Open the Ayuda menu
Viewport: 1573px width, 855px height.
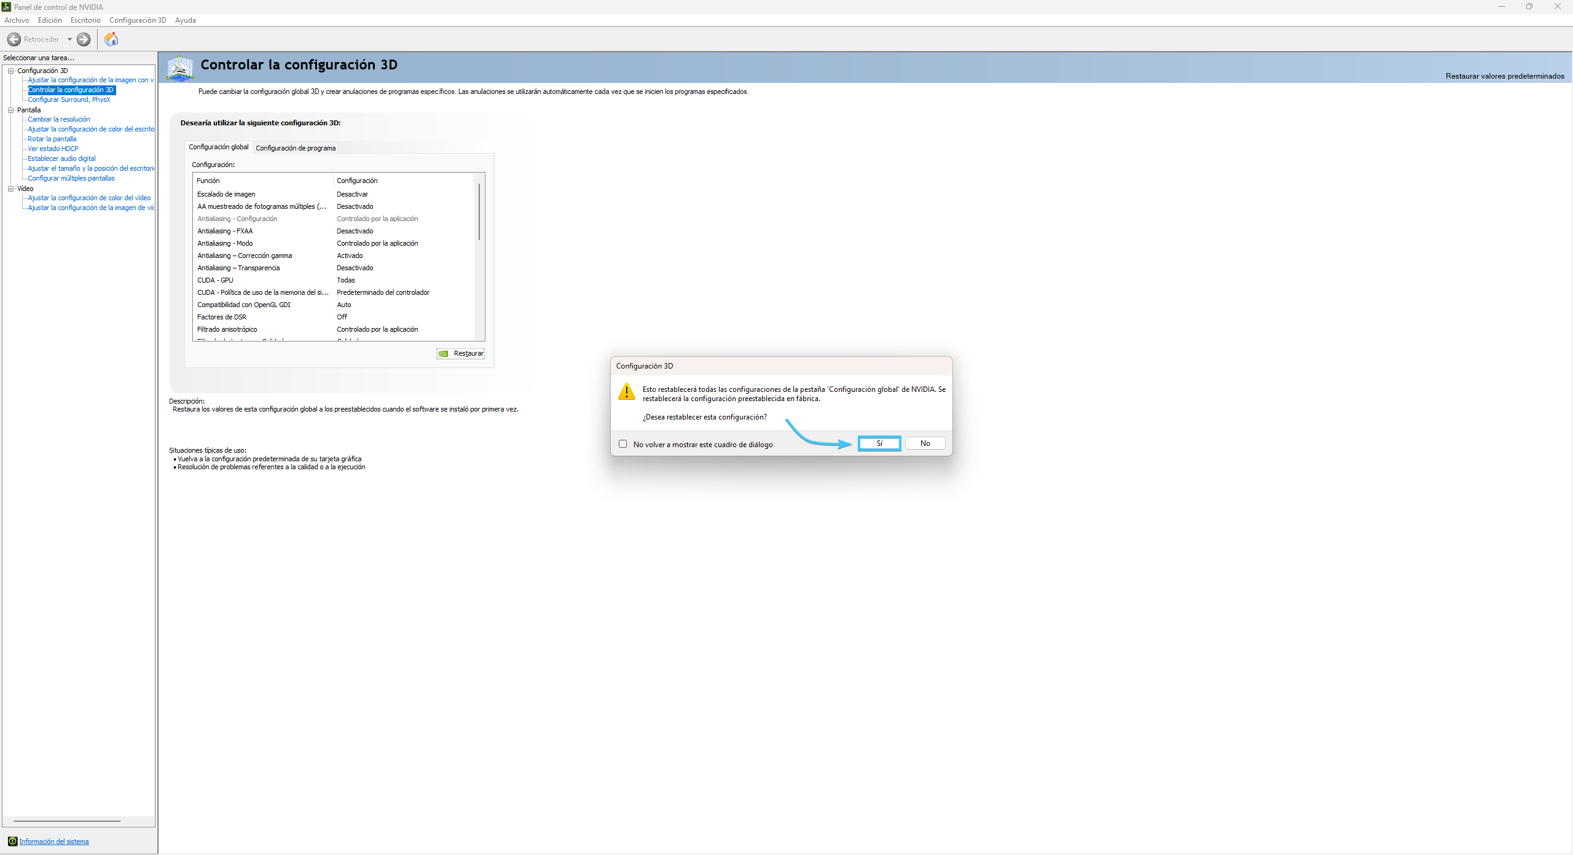tap(186, 20)
